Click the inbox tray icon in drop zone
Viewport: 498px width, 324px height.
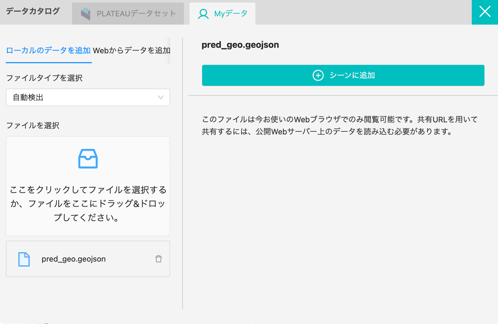(x=88, y=159)
